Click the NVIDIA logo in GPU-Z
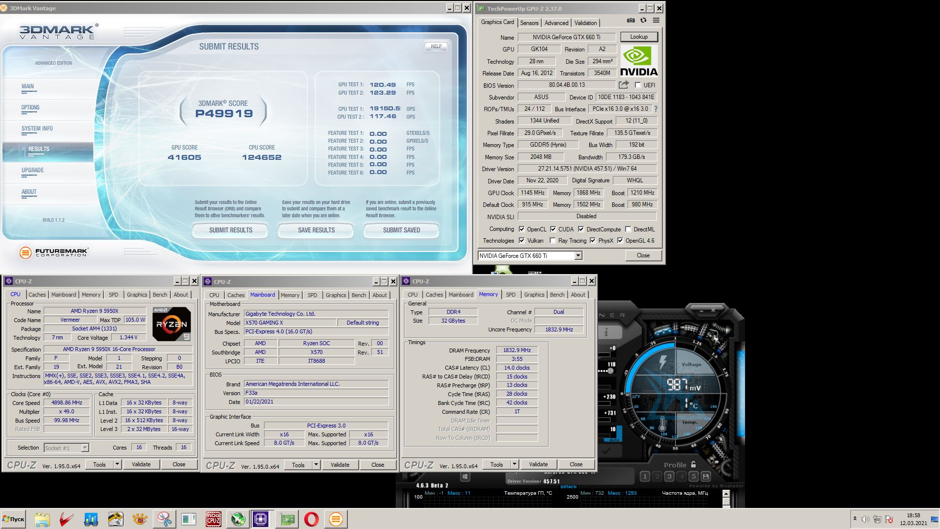Image resolution: width=940 pixels, height=529 pixels. (639, 61)
